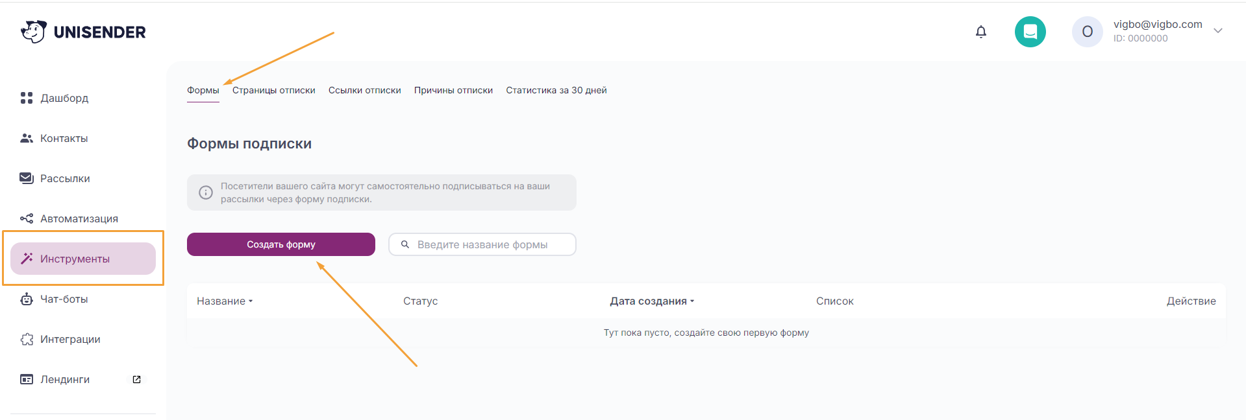
Task: Click the Автоматизация flow icon
Action: (x=27, y=218)
